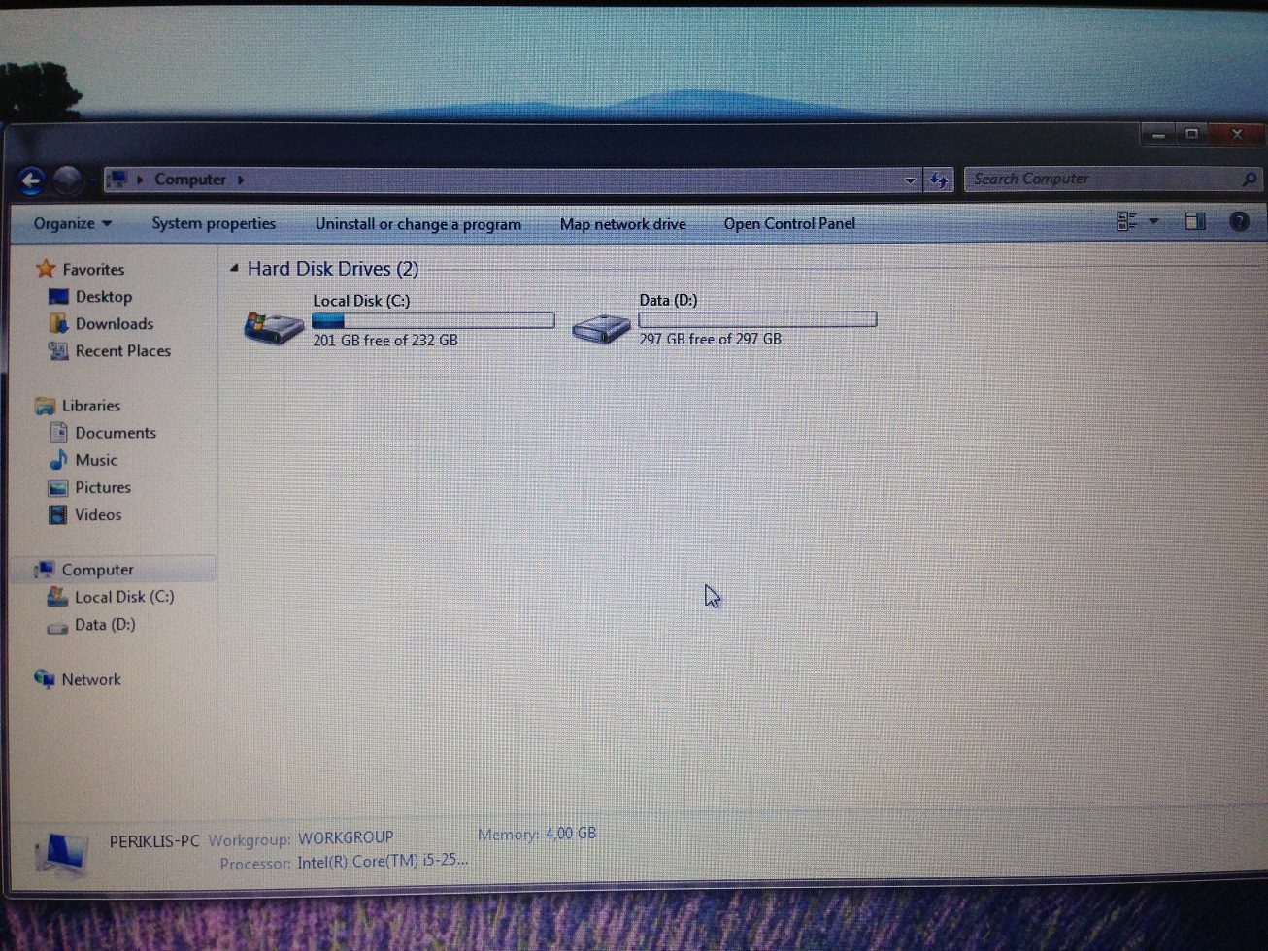Click the Hard Disk Drives (2) header
1268x951 pixels.
point(333,269)
